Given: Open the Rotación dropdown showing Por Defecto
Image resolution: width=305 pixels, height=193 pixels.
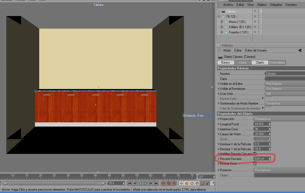Looking at the screenshot, I should click(x=279, y=170).
